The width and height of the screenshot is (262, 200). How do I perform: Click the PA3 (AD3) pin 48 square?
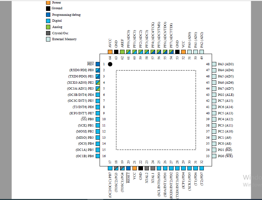(214, 64)
